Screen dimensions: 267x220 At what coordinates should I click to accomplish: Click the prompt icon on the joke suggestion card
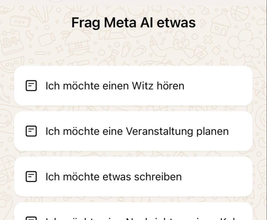pos(31,86)
